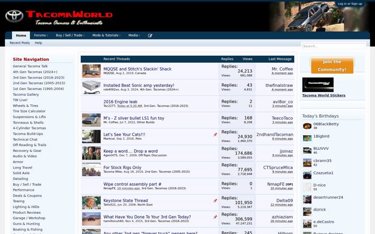
Task: Go to Off-Roading & Trails link
Action: (29, 145)
